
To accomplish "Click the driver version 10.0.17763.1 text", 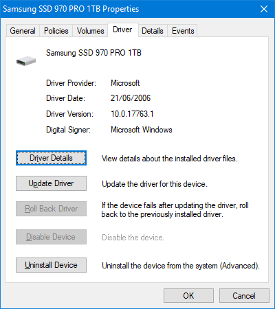I will (132, 114).
